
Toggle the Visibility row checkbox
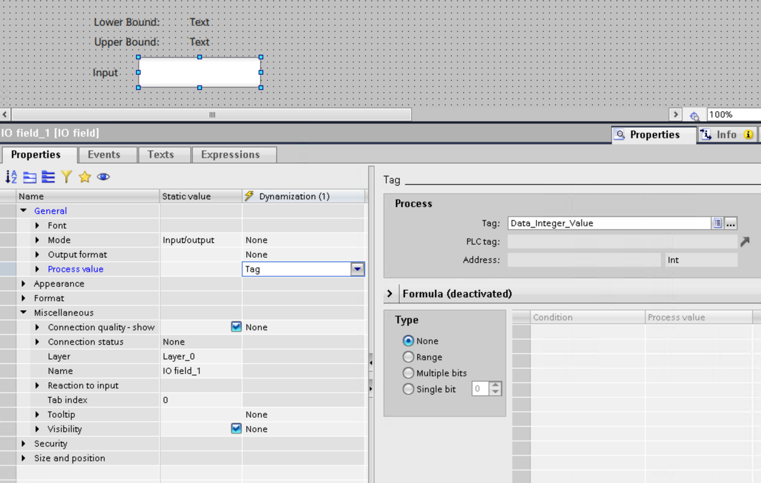[236, 429]
